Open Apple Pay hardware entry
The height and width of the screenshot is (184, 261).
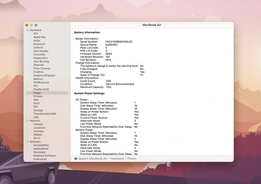(39, 37)
